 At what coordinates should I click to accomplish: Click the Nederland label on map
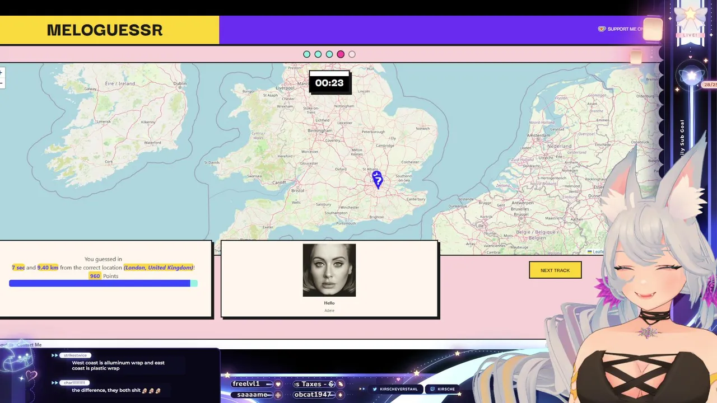559,146
